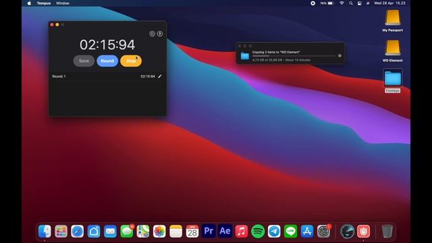Open the Trash in the dock
The image size is (432, 243).
[x=387, y=231]
